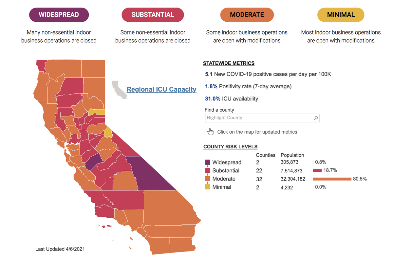Select the Widespread purple legend swatch

(207, 163)
